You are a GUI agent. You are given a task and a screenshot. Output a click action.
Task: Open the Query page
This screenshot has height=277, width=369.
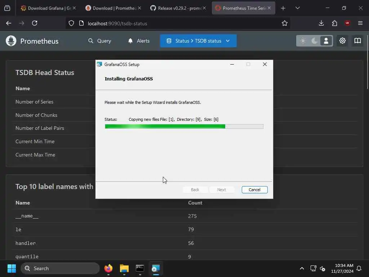tap(99, 41)
